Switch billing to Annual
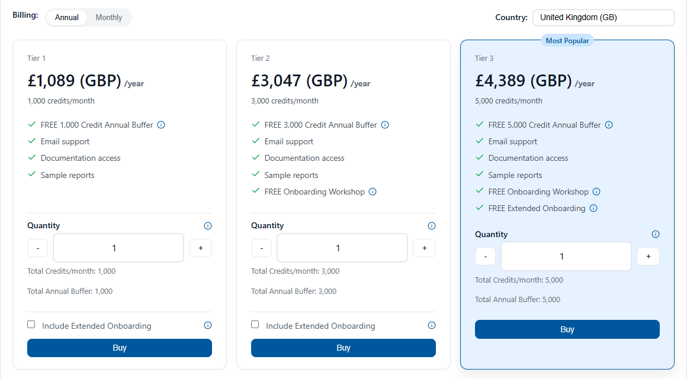 pos(66,18)
